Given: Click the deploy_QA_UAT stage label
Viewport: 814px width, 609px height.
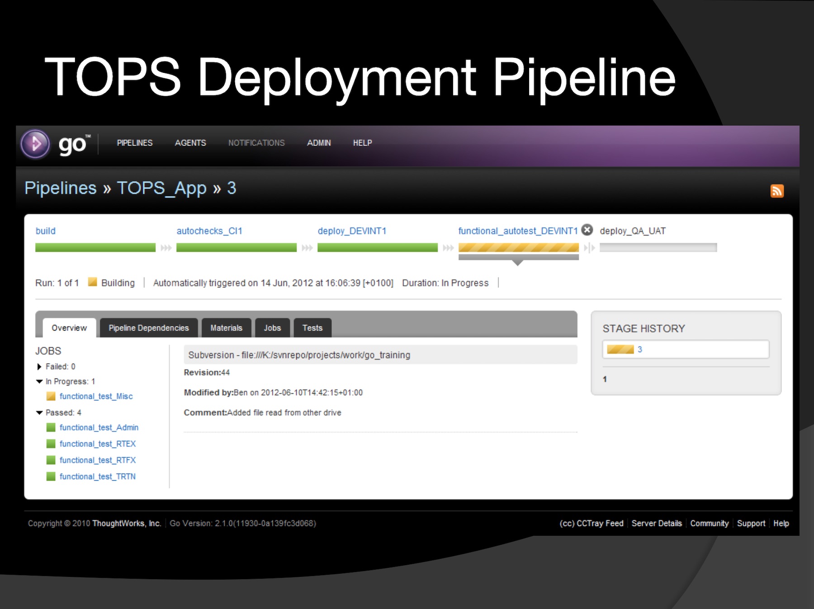Looking at the screenshot, I should coord(633,231).
